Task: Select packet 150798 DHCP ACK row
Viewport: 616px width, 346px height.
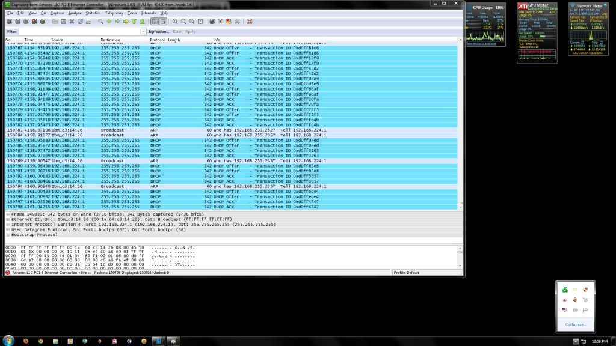Action: coord(232,207)
